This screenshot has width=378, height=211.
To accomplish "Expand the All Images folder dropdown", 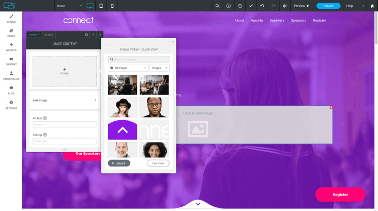I will pyautogui.click(x=128, y=68).
